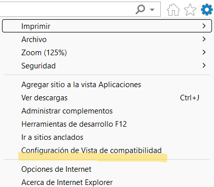Select Administrar complementos
The image size is (214, 187).
(107, 111)
